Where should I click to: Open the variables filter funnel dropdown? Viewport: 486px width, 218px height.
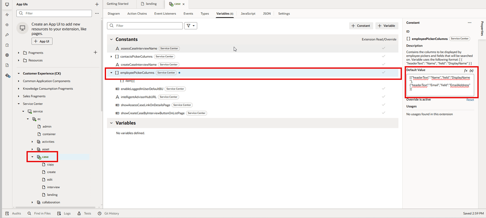tap(191, 26)
